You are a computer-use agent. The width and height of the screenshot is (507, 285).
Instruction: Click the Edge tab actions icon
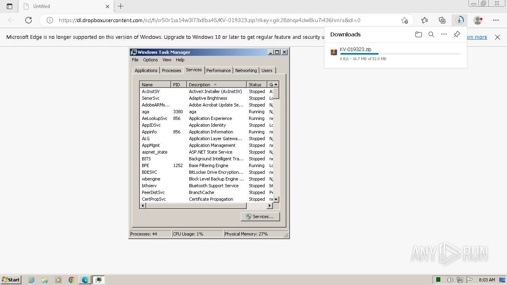10,6
